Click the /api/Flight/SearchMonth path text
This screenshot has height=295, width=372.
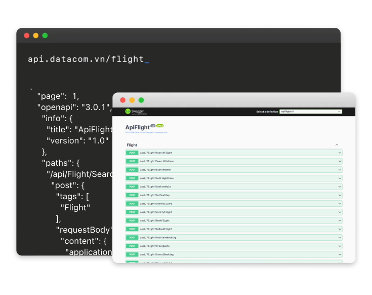tap(155, 170)
